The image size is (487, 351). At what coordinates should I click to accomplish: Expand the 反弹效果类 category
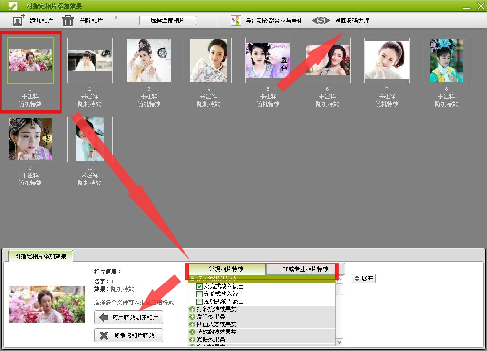[x=192, y=317]
